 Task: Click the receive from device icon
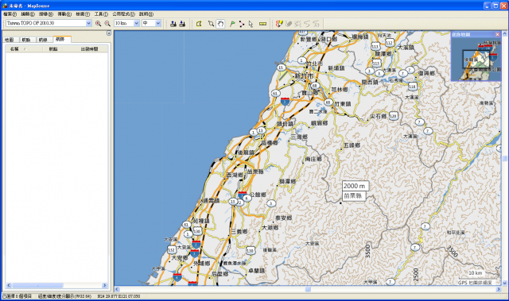click(x=182, y=23)
